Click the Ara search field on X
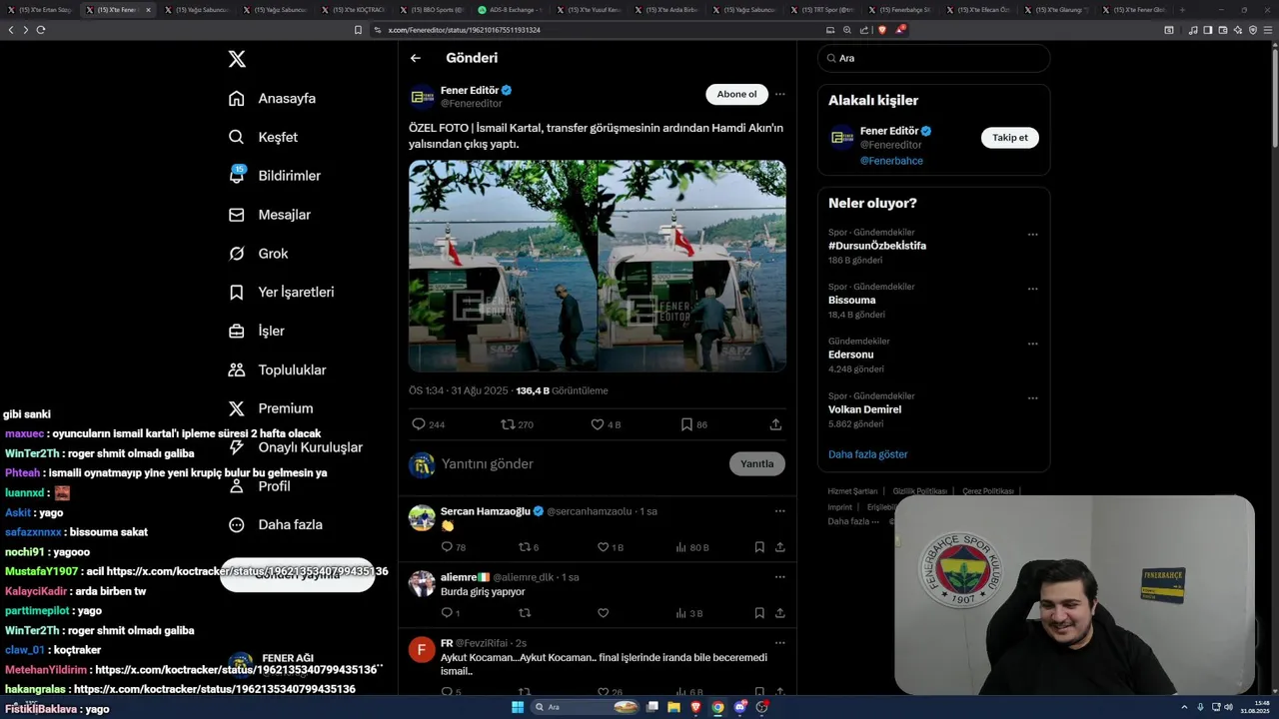1279x719 pixels. (x=933, y=58)
